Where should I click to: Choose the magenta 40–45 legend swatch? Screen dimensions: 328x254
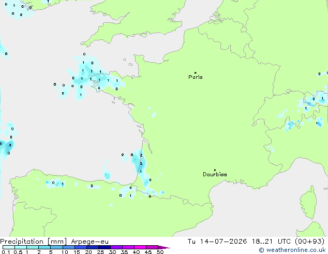[140, 247]
